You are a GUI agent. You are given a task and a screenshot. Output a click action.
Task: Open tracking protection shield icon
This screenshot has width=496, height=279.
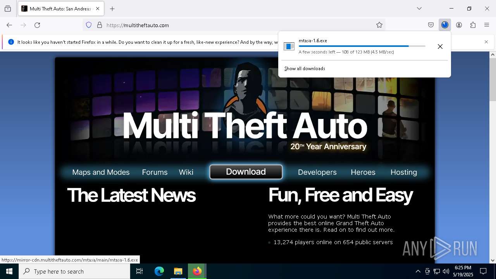point(89,25)
